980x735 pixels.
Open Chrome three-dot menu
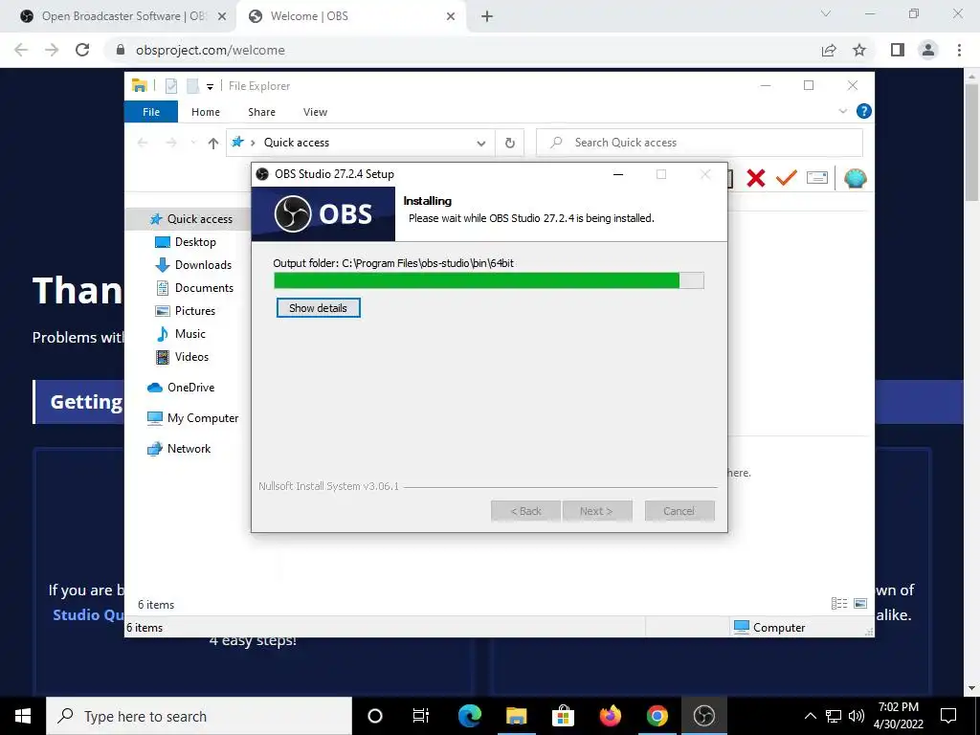[x=959, y=50]
